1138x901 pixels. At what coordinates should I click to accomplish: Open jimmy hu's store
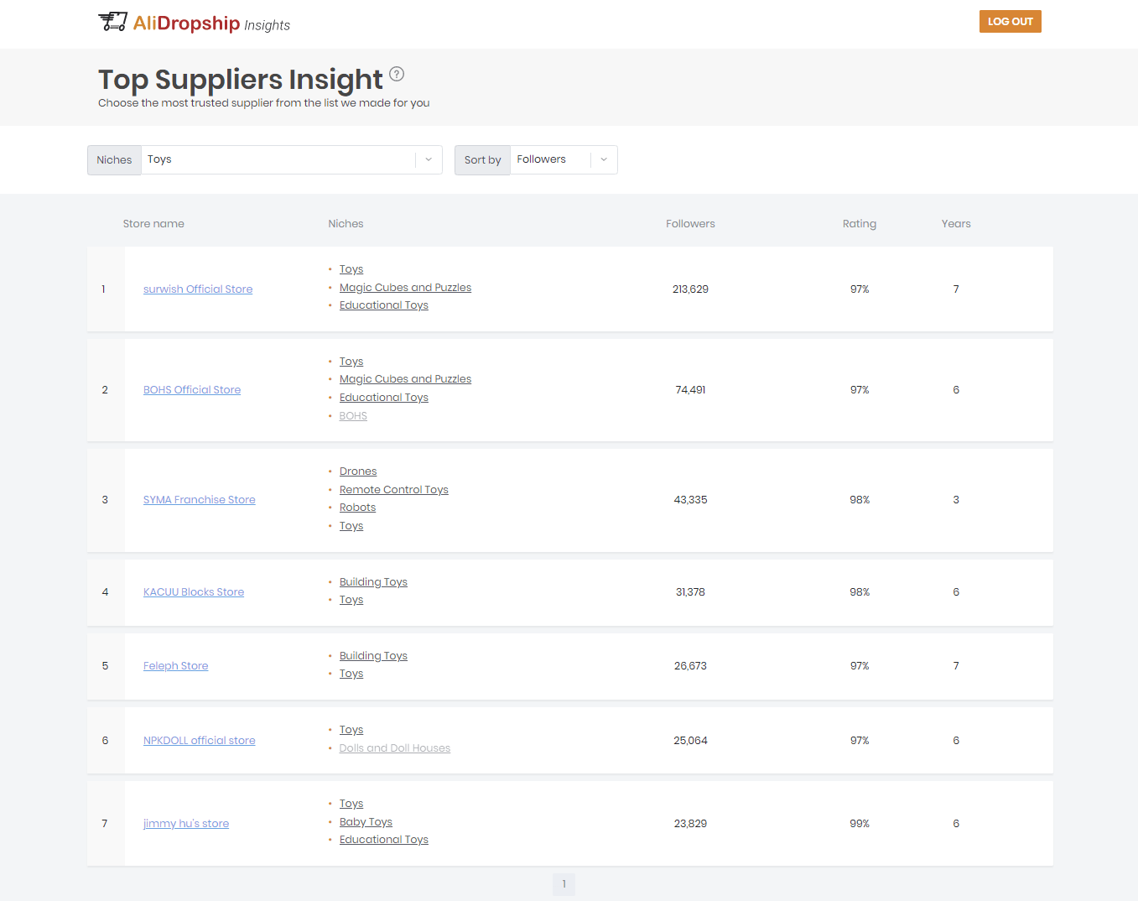tap(186, 823)
